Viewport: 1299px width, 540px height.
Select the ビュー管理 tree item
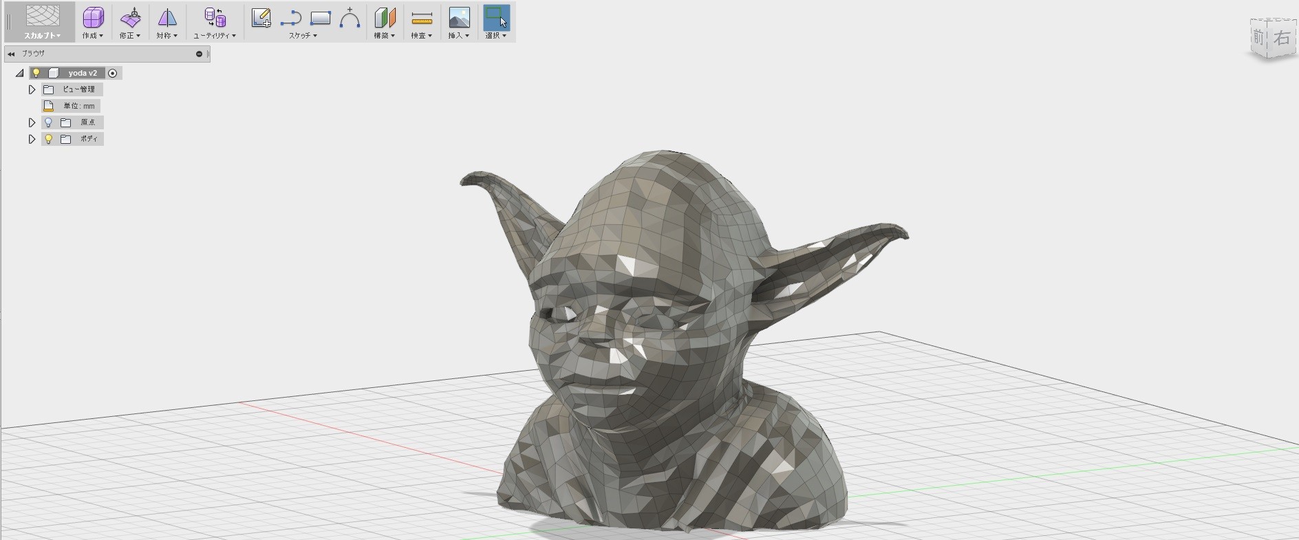(72, 89)
